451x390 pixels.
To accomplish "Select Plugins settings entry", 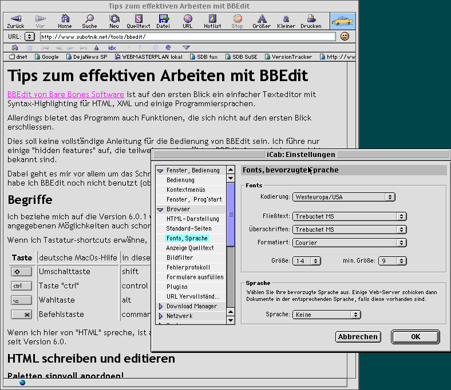I will [x=177, y=287].
